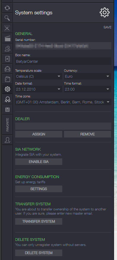Image resolution: width=117 pixels, height=260 pixels.
Task: Open the Favorite sidebar tab
Action: point(7,125)
